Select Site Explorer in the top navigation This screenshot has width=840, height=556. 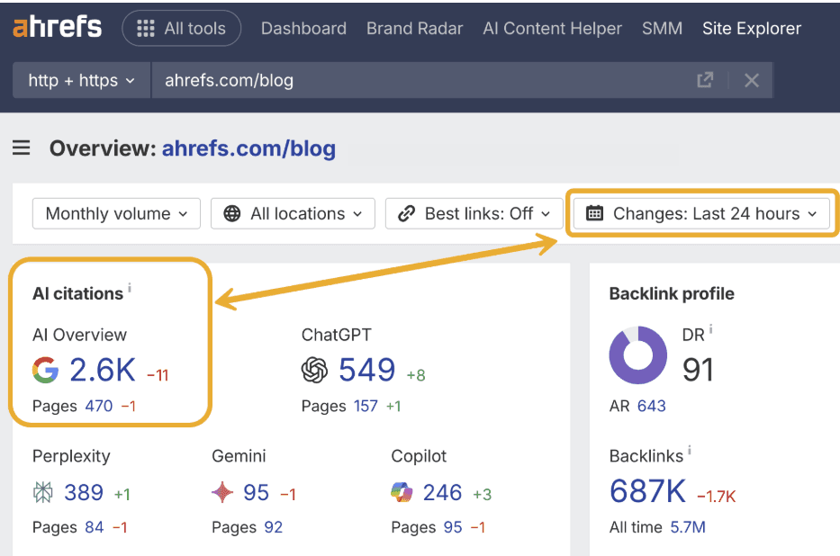tap(751, 29)
